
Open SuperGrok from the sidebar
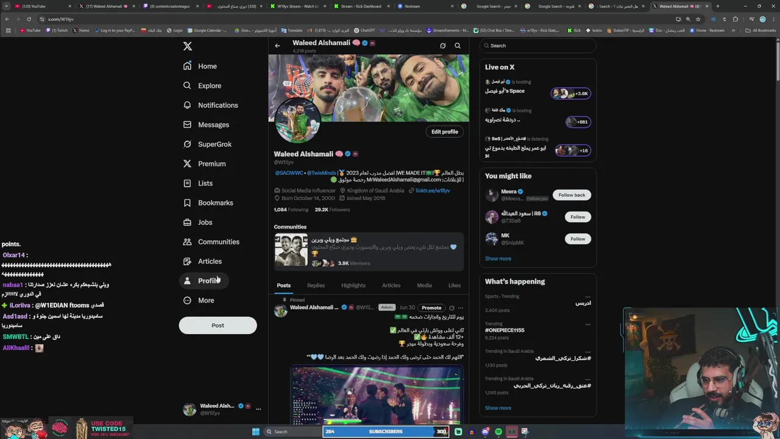tap(207, 144)
